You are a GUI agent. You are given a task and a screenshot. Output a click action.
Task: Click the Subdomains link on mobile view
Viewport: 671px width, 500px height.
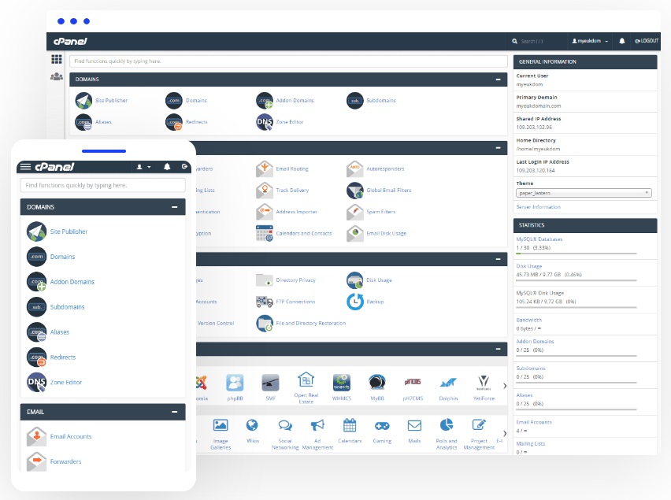pos(67,307)
